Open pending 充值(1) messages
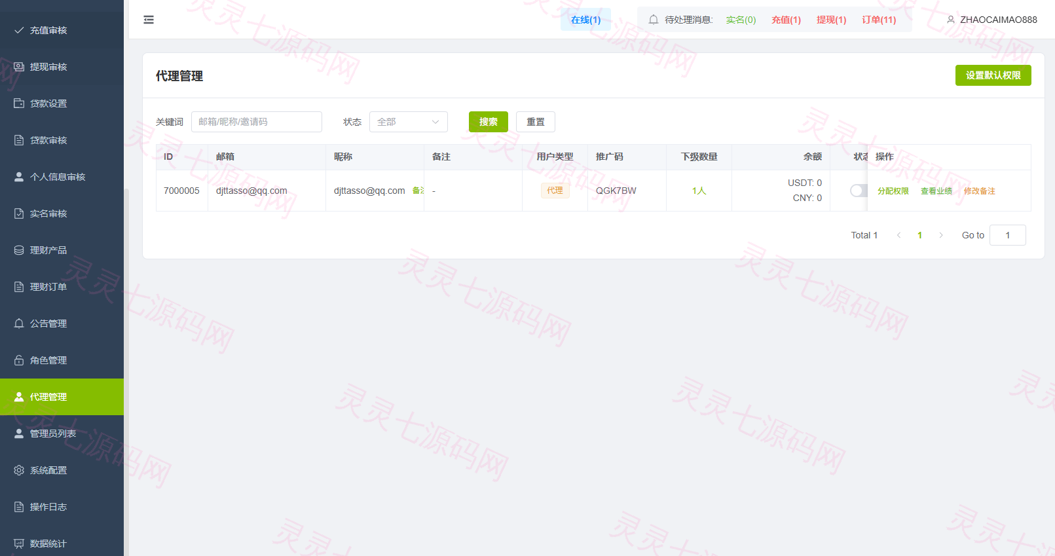This screenshot has width=1055, height=556. point(786,20)
